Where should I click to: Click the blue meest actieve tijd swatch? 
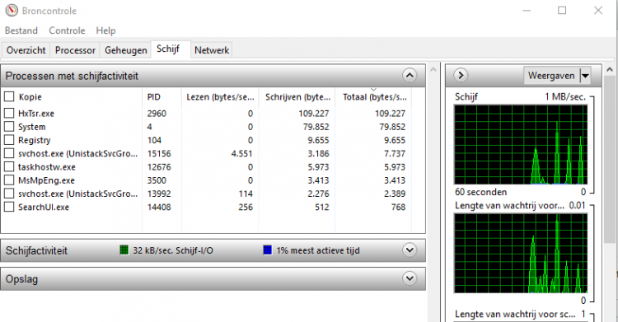point(268,250)
